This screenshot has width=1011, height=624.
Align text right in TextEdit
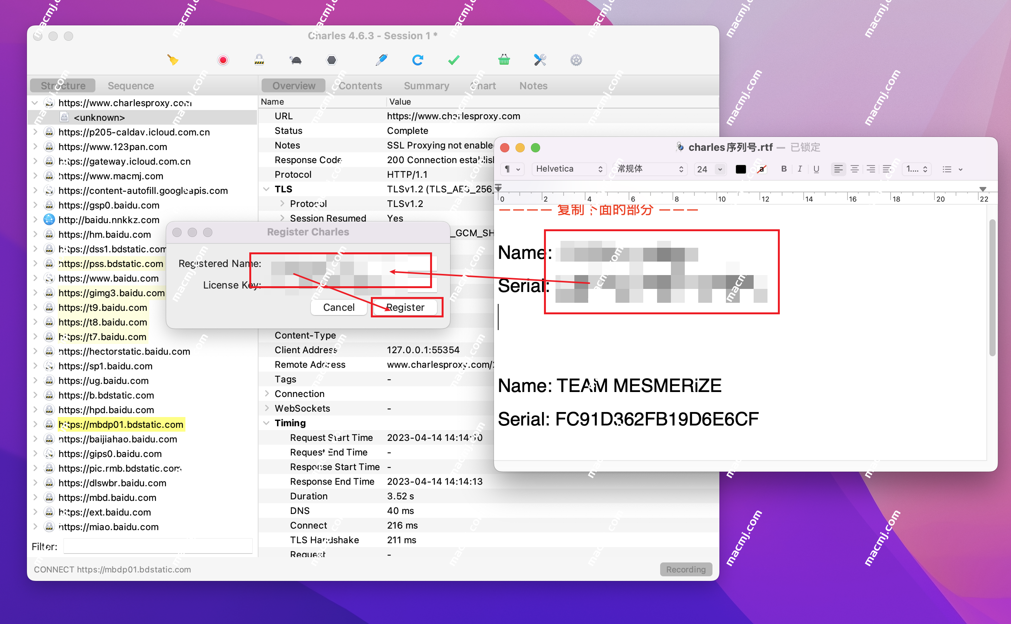tap(871, 169)
